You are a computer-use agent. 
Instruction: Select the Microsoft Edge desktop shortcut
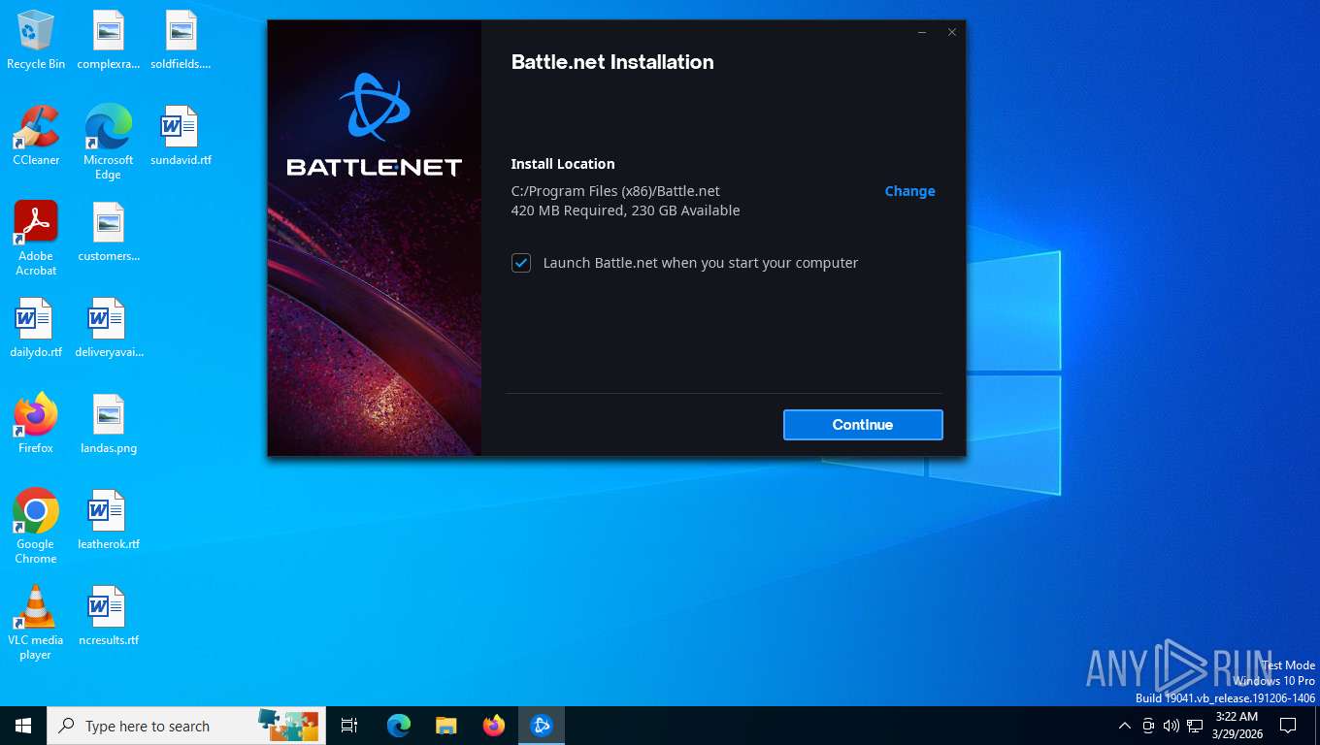109,142
